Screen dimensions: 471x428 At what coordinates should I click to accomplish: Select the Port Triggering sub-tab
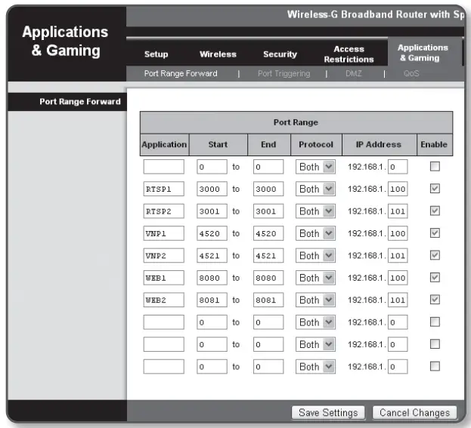pos(284,73)
